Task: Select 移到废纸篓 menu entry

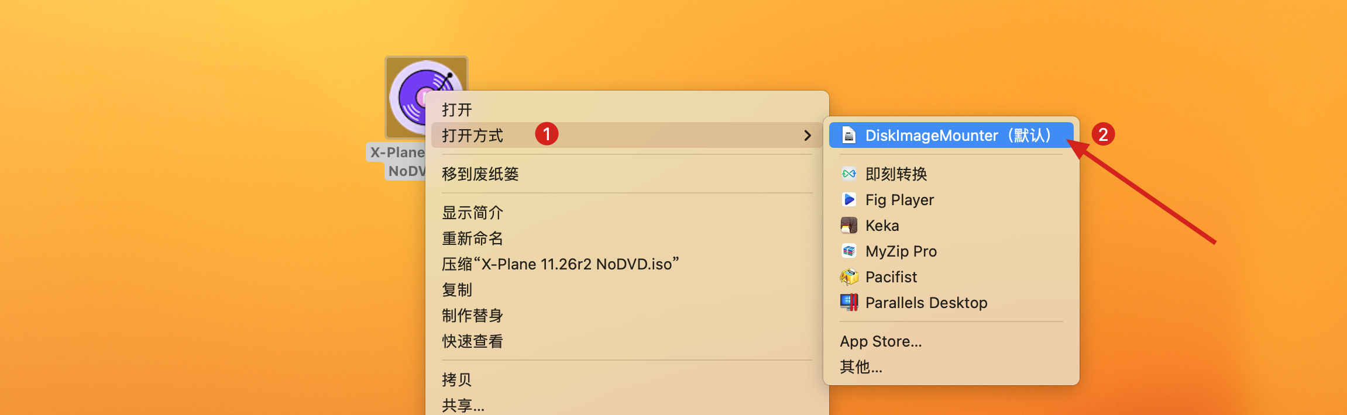Action: click(x=480, y=174)
